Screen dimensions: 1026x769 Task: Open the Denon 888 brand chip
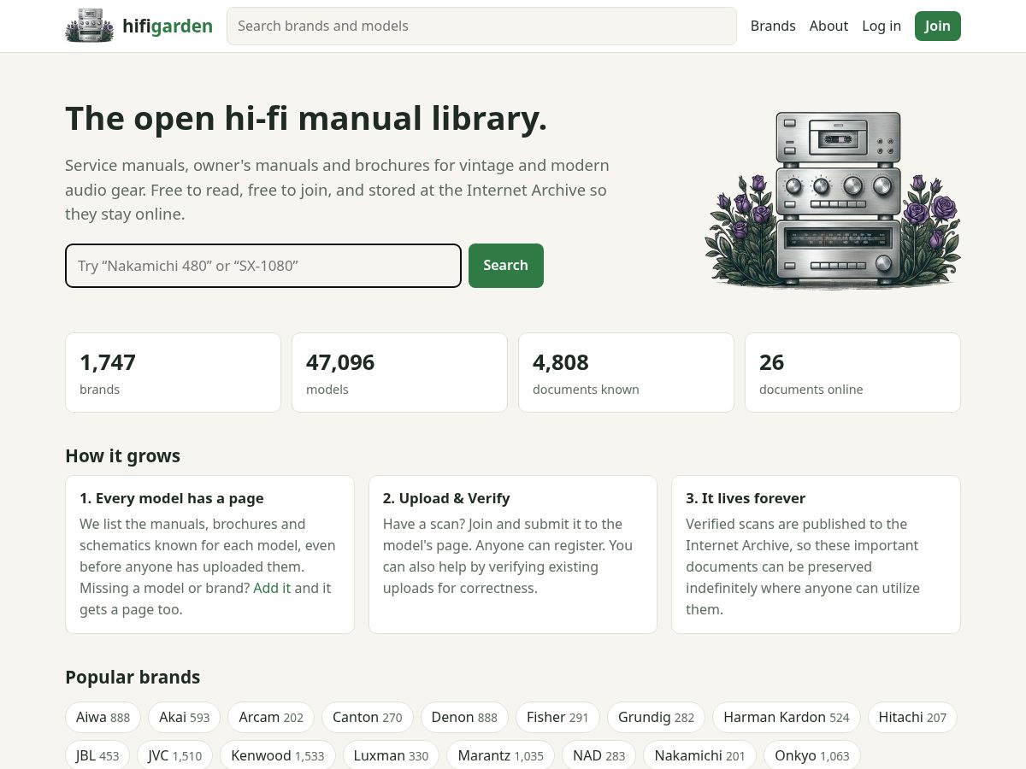coord(464,718)
